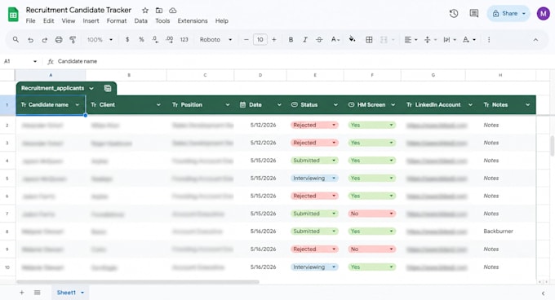The width and height of the screenshot is (555, 300).
Task: Decrease font size with minus button
Action: (x=246, y=40)
